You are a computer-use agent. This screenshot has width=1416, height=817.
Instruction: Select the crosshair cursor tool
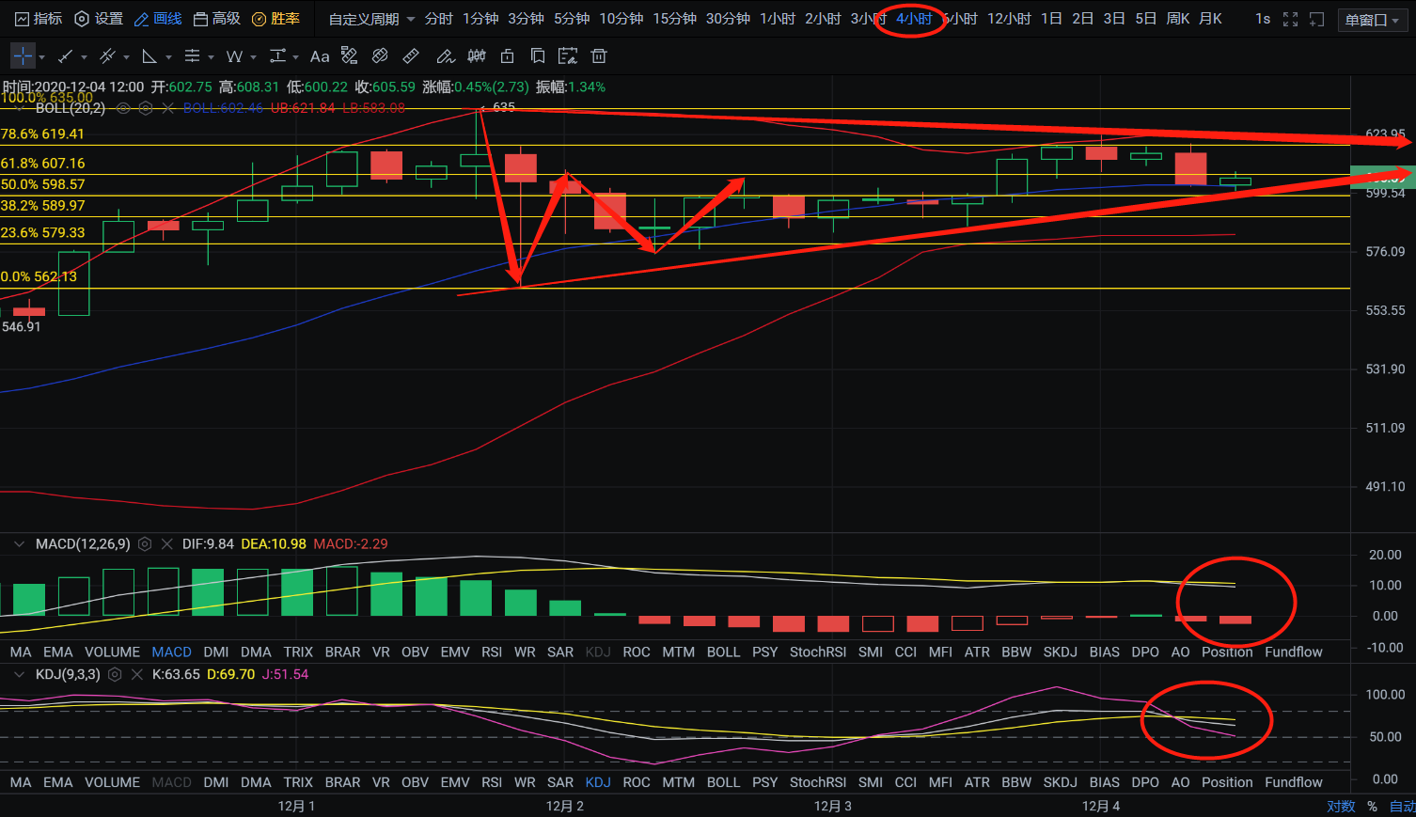(23, 56)
